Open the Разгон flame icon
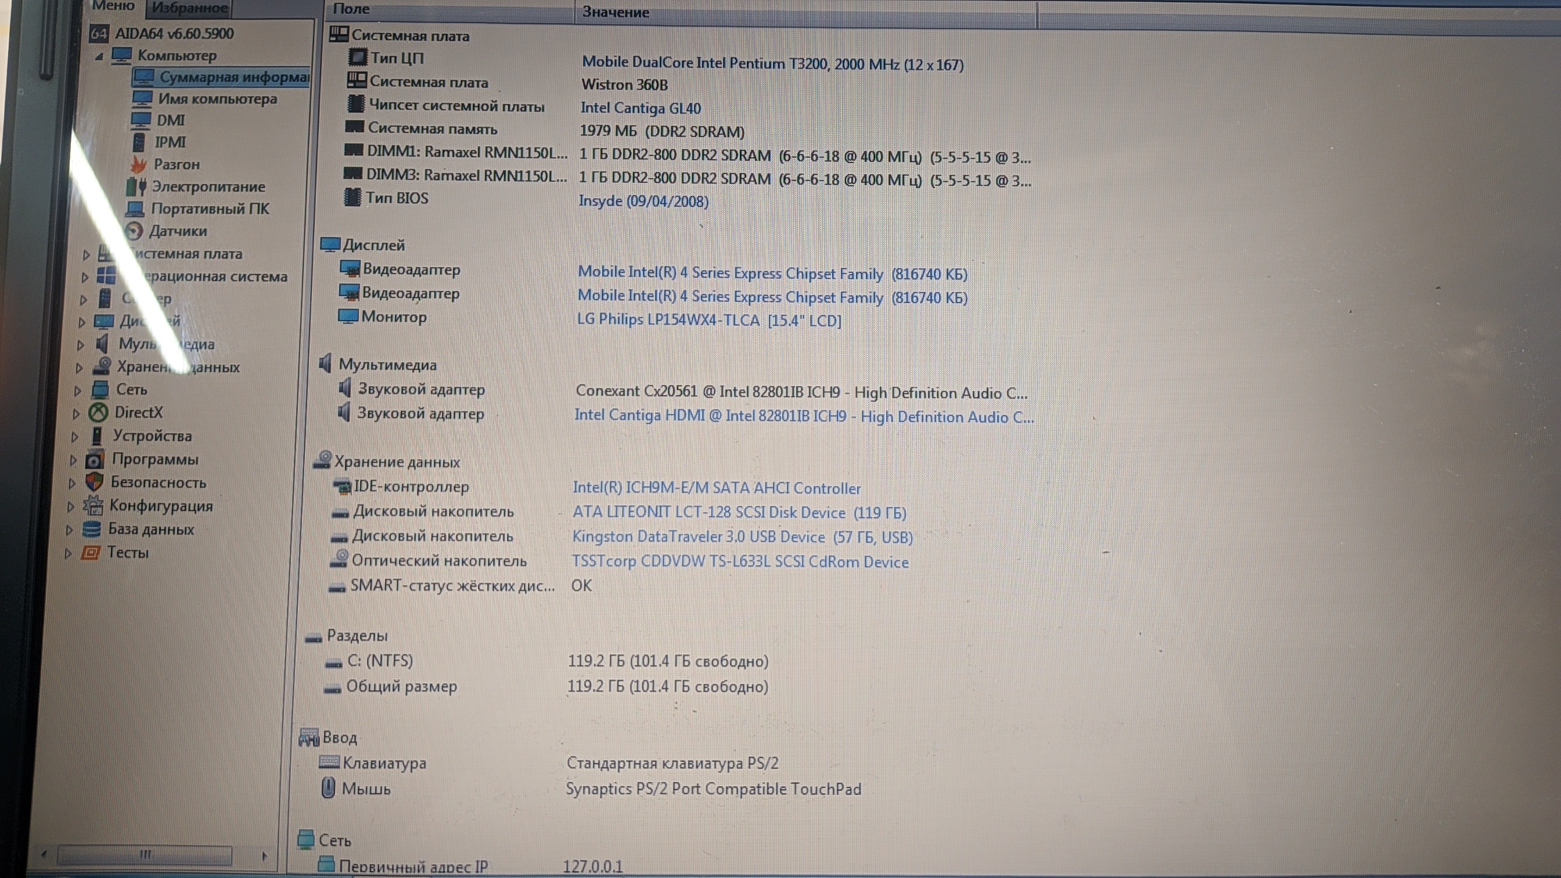This screenshot has width=1561, height=878. (139, 164)
